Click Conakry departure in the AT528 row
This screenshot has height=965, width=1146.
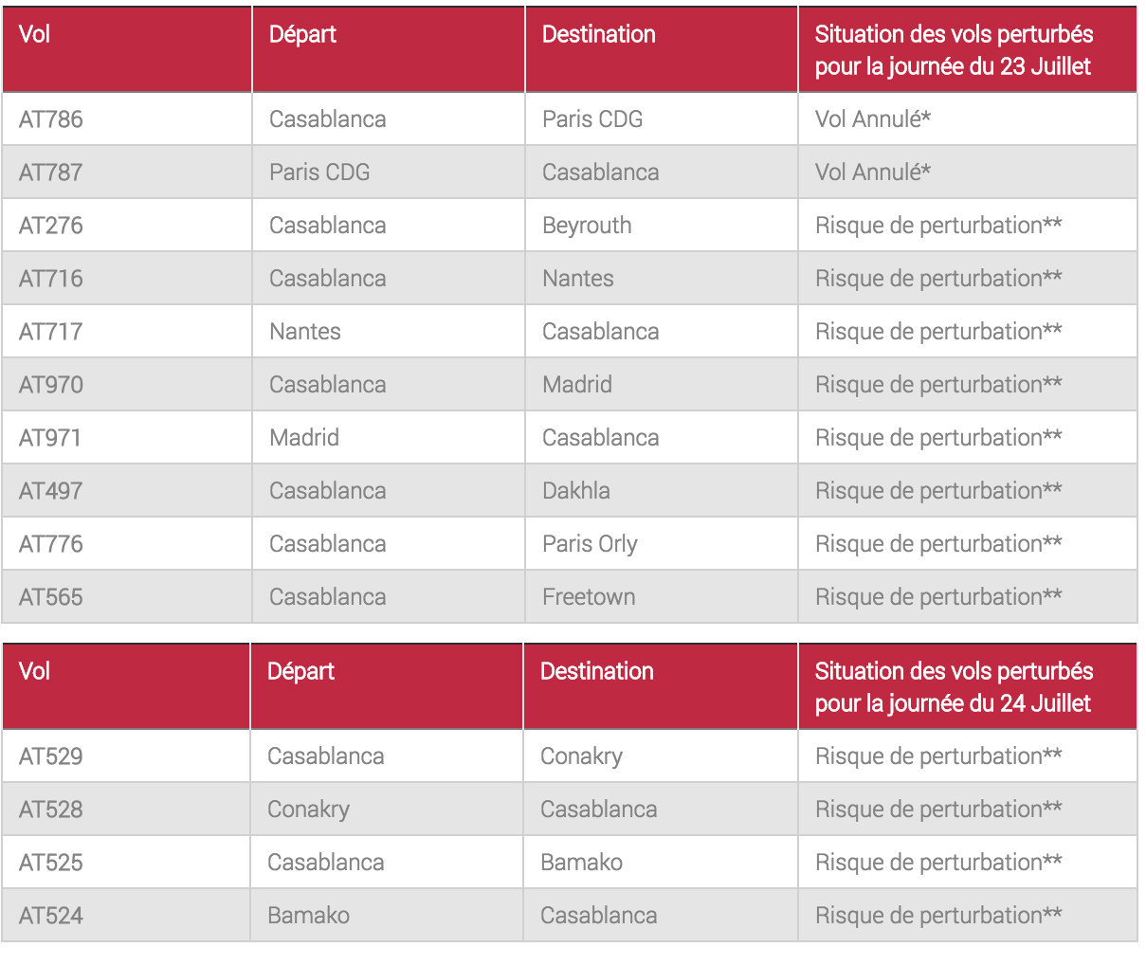(308, 810)
